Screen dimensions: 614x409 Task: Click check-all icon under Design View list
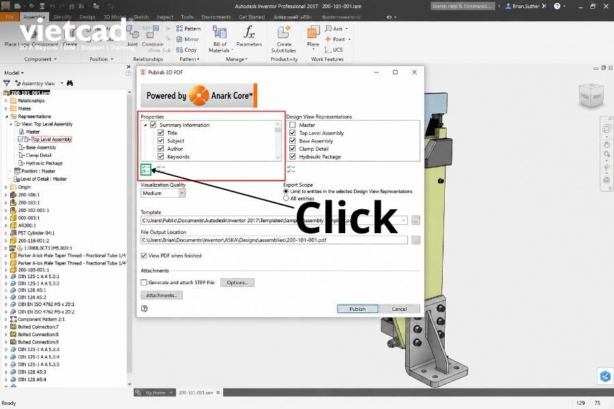coord(291,169)
